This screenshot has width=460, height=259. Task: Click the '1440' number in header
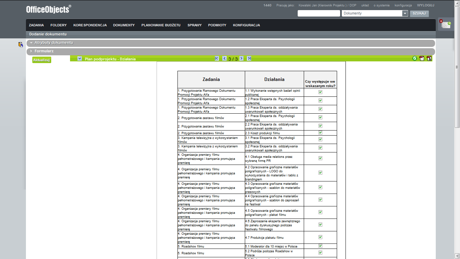267,5
